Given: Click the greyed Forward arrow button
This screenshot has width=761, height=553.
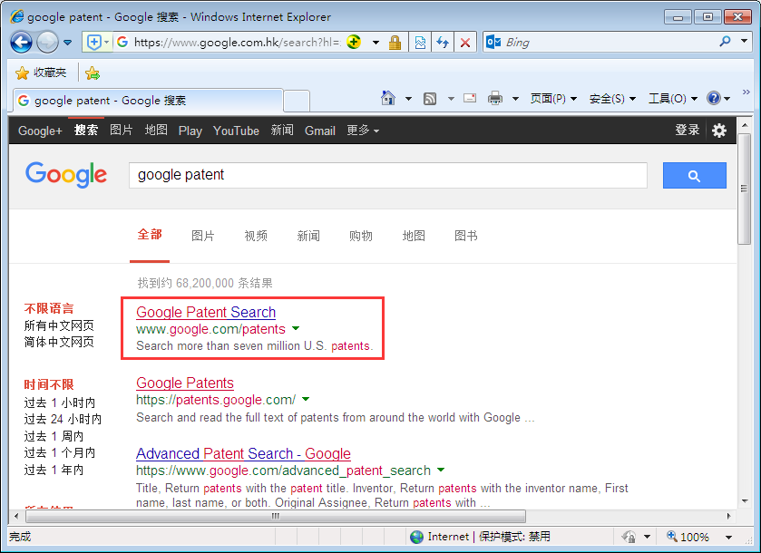Looking at the screenshot, I should (x=47, y=43).
